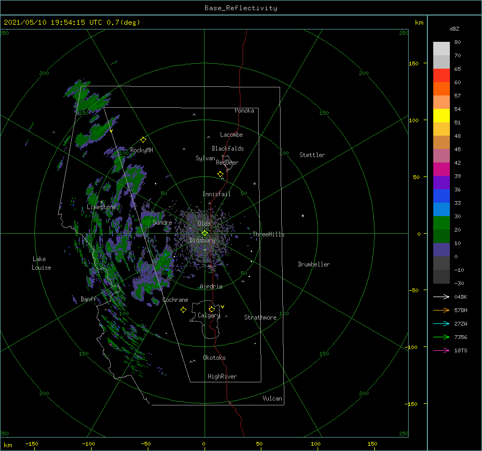
Task: Click the Blackfalds city label
Action: pos(228,149)
